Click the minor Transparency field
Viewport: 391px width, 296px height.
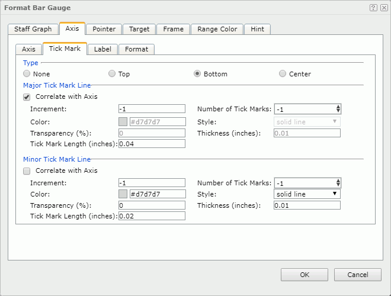pos(152,205)
